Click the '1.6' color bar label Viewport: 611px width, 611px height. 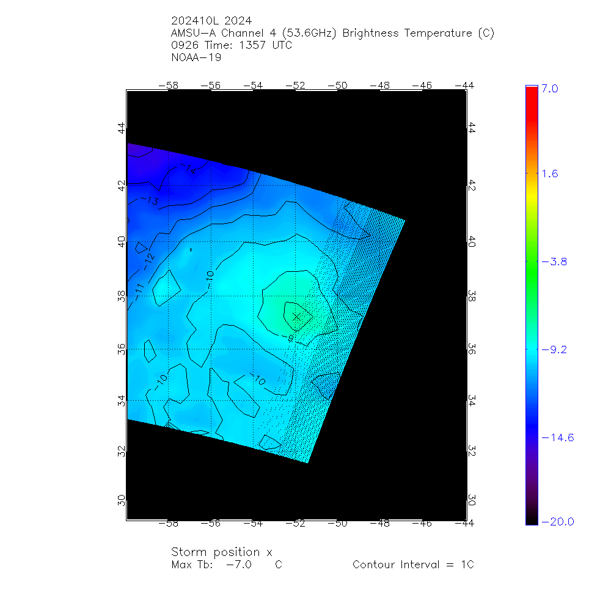coord(550,174)
